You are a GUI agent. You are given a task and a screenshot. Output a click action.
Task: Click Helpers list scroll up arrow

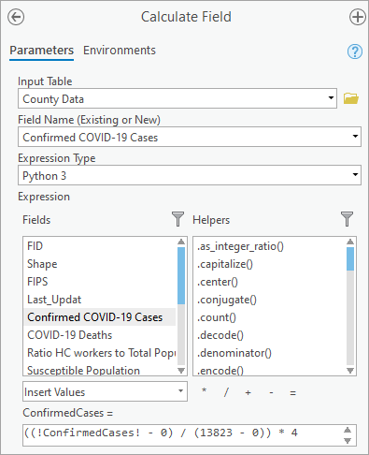(x=350, y=242)
